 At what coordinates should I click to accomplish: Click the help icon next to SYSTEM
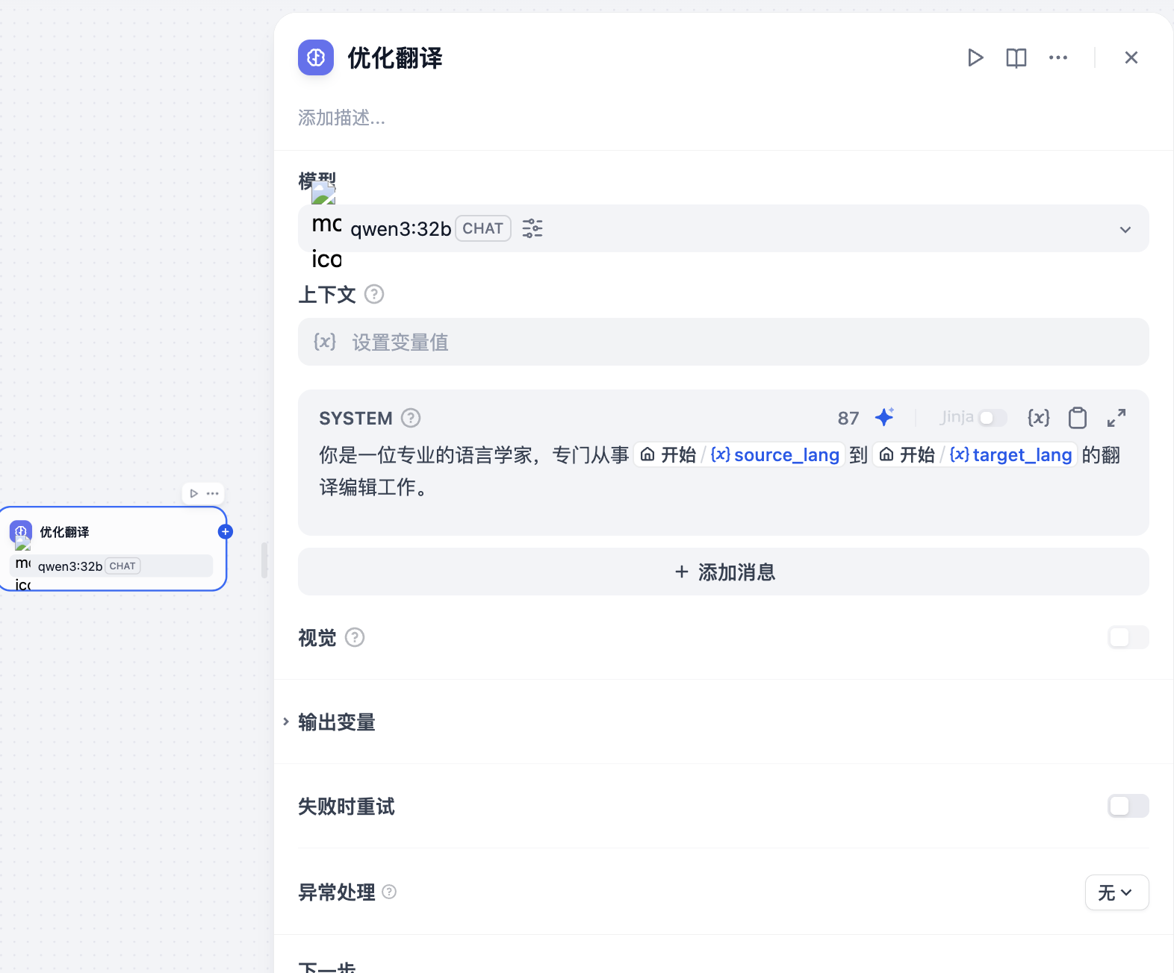click(x=411, y=418)
